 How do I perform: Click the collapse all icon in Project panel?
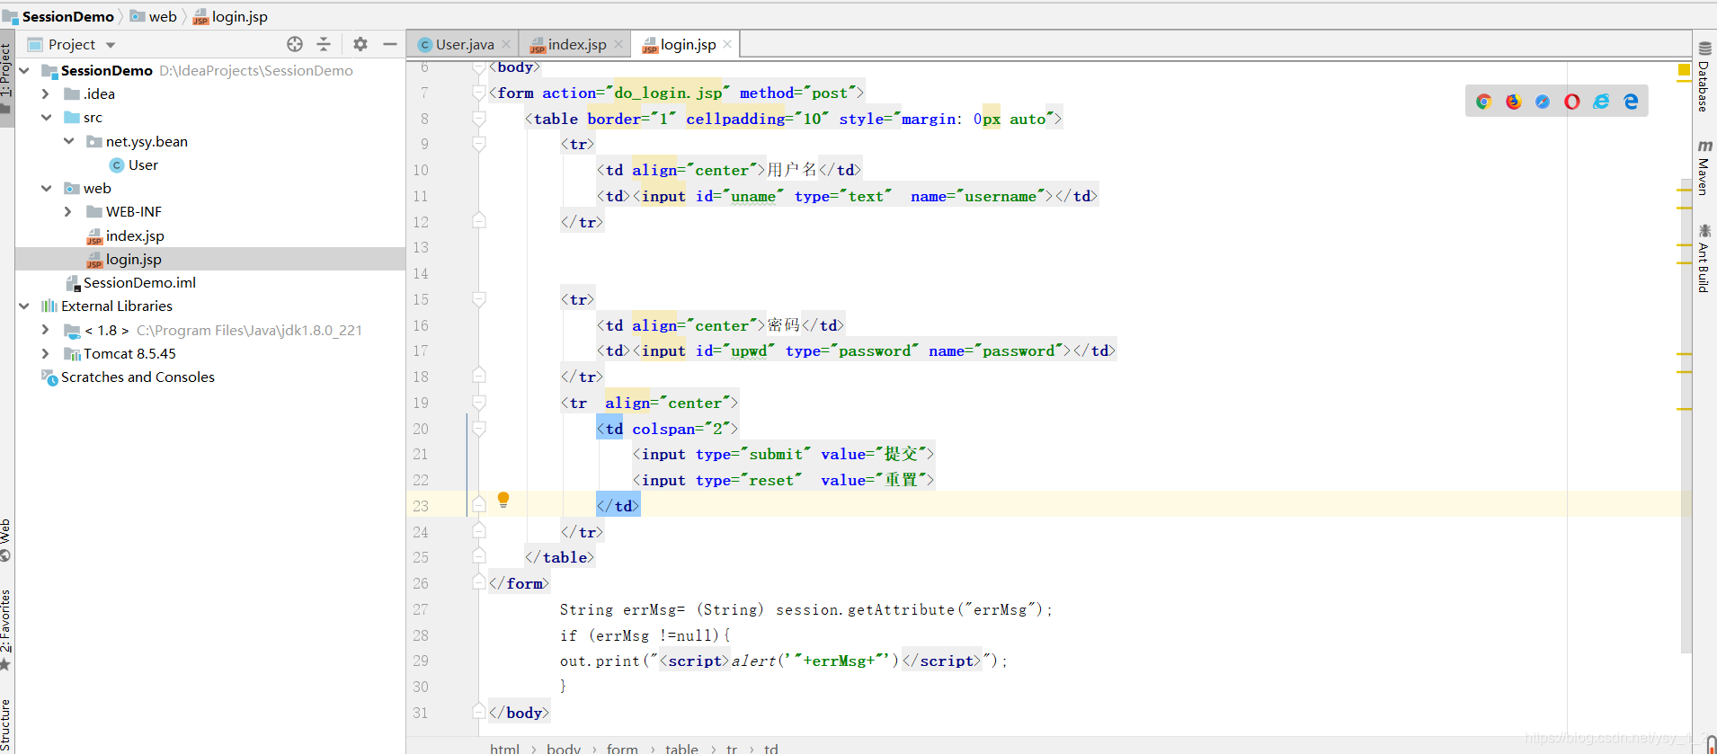324,44
